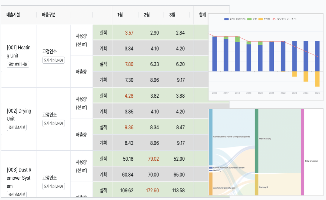The width and height of the screenshot is (326, 200).
Task: Open the [003] Dust Remover System facility
Action: 19,178
